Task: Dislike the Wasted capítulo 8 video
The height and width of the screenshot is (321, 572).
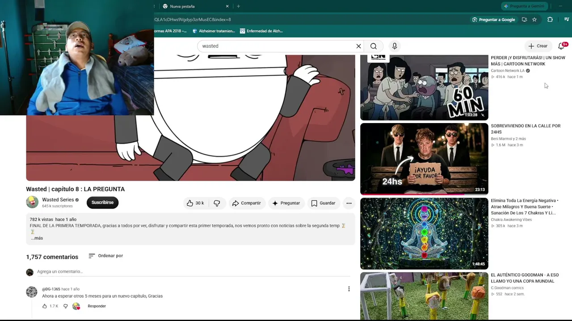Action: pyautogui.click(x=217, y=203)
